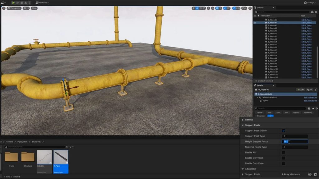Click the favorites star icon above Details categories
319x179 pixels.
click(313, 108)
